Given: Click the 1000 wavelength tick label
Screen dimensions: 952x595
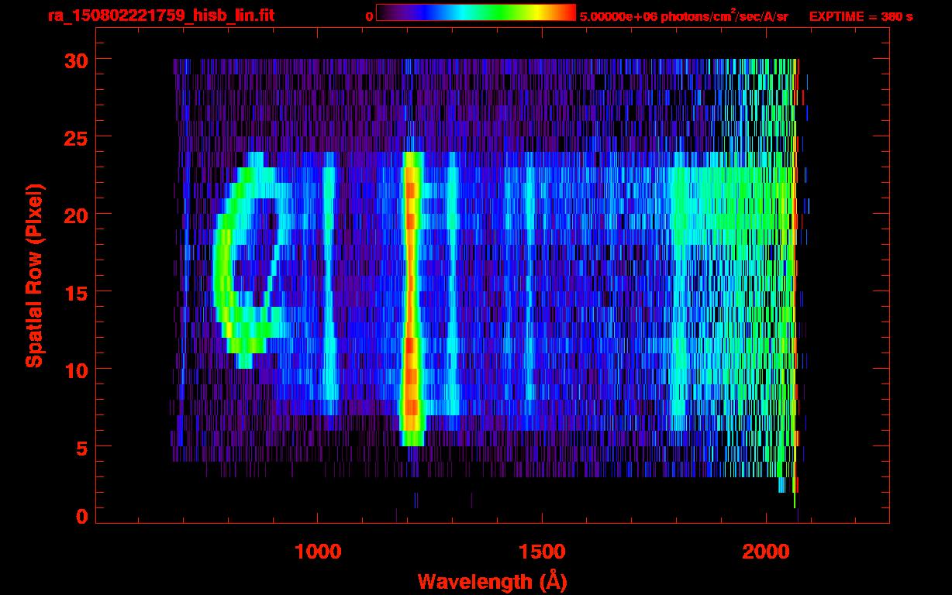Looking at the screenshot, I should pos(318,551).
